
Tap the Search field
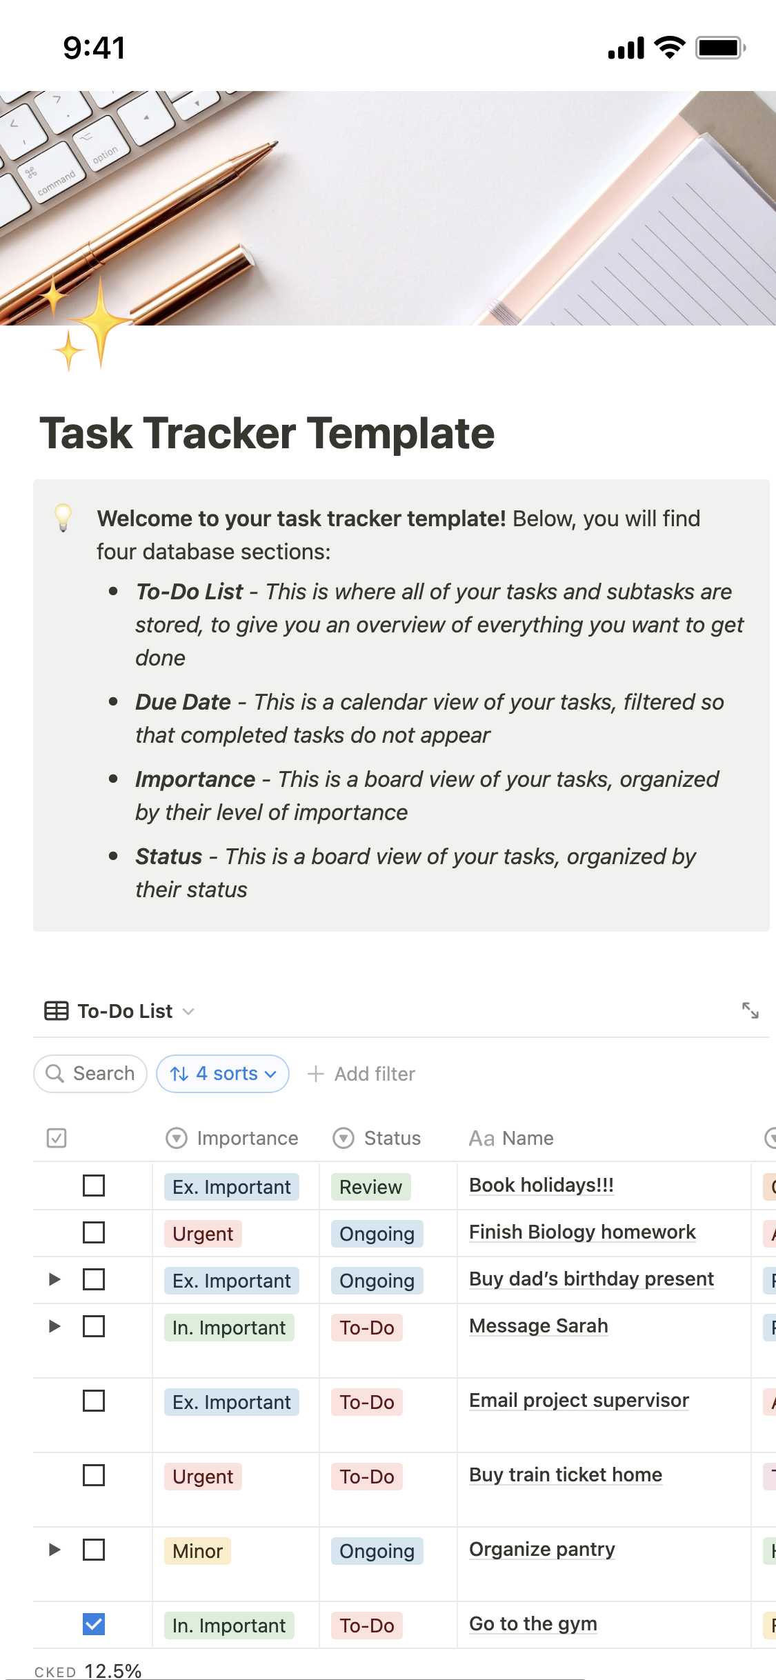tap(90, 1074)
